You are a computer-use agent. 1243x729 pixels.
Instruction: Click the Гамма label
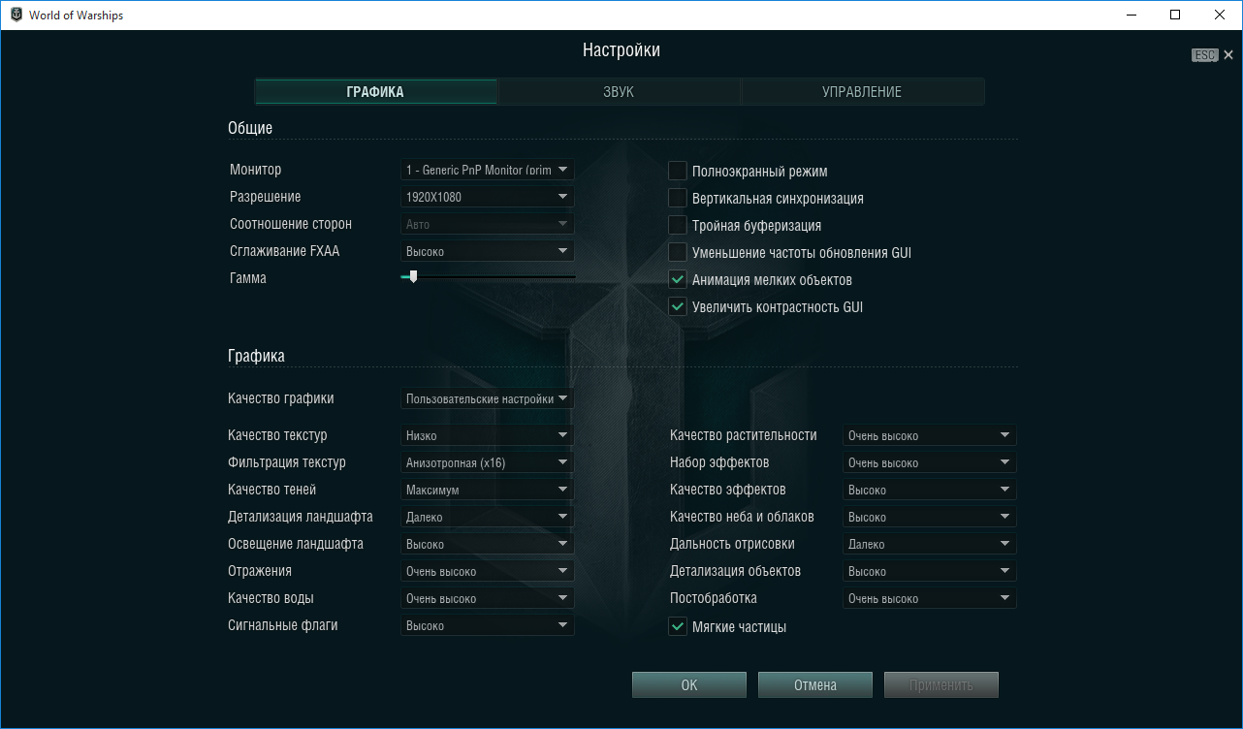point(248,278)
